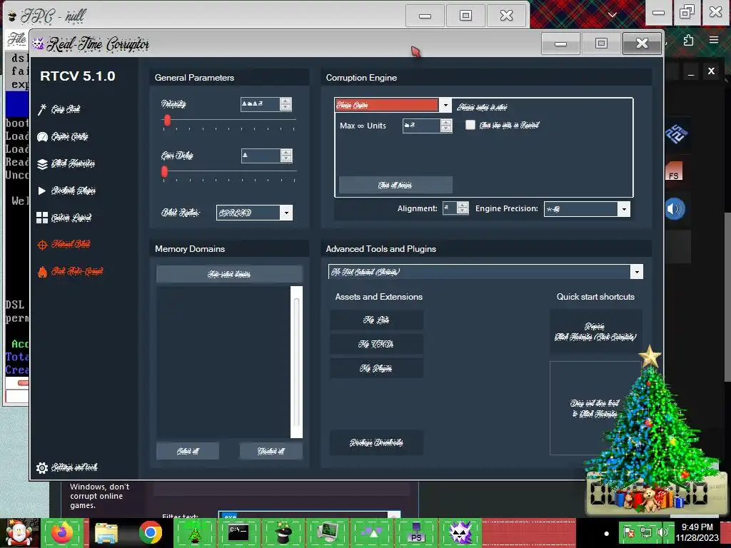Close the dark panel with X behind RTCV
Viewport: 731px width, 548px height.
click(711, 71)
